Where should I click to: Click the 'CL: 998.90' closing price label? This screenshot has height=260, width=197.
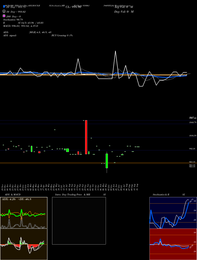73,7
